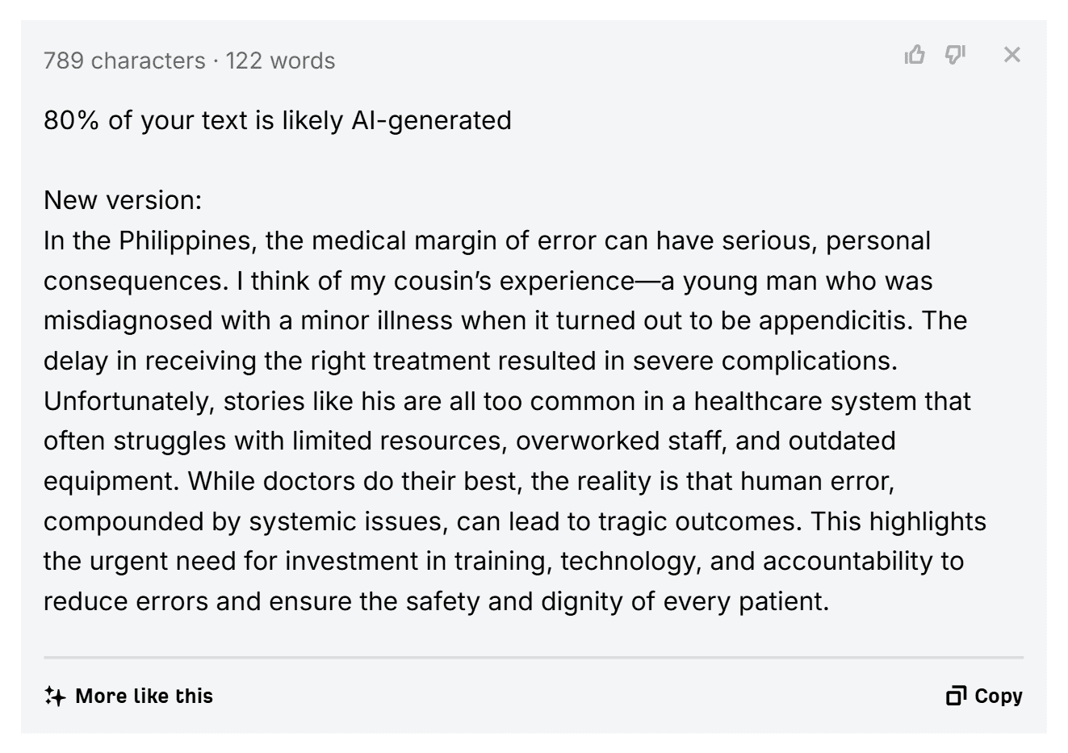Click the word "Philippines" in the paragraph
This screenshot has height=753, width=1068.
click(x=187, y=241)
